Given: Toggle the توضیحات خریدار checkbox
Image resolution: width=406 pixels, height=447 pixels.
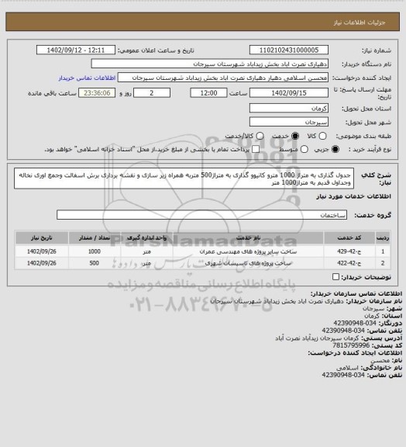Looking at the screenshot, I should (x=335, y=277).
